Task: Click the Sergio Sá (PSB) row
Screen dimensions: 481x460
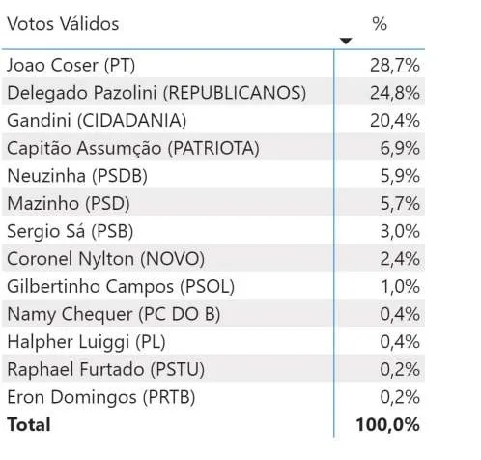Action: pos(213,230)
